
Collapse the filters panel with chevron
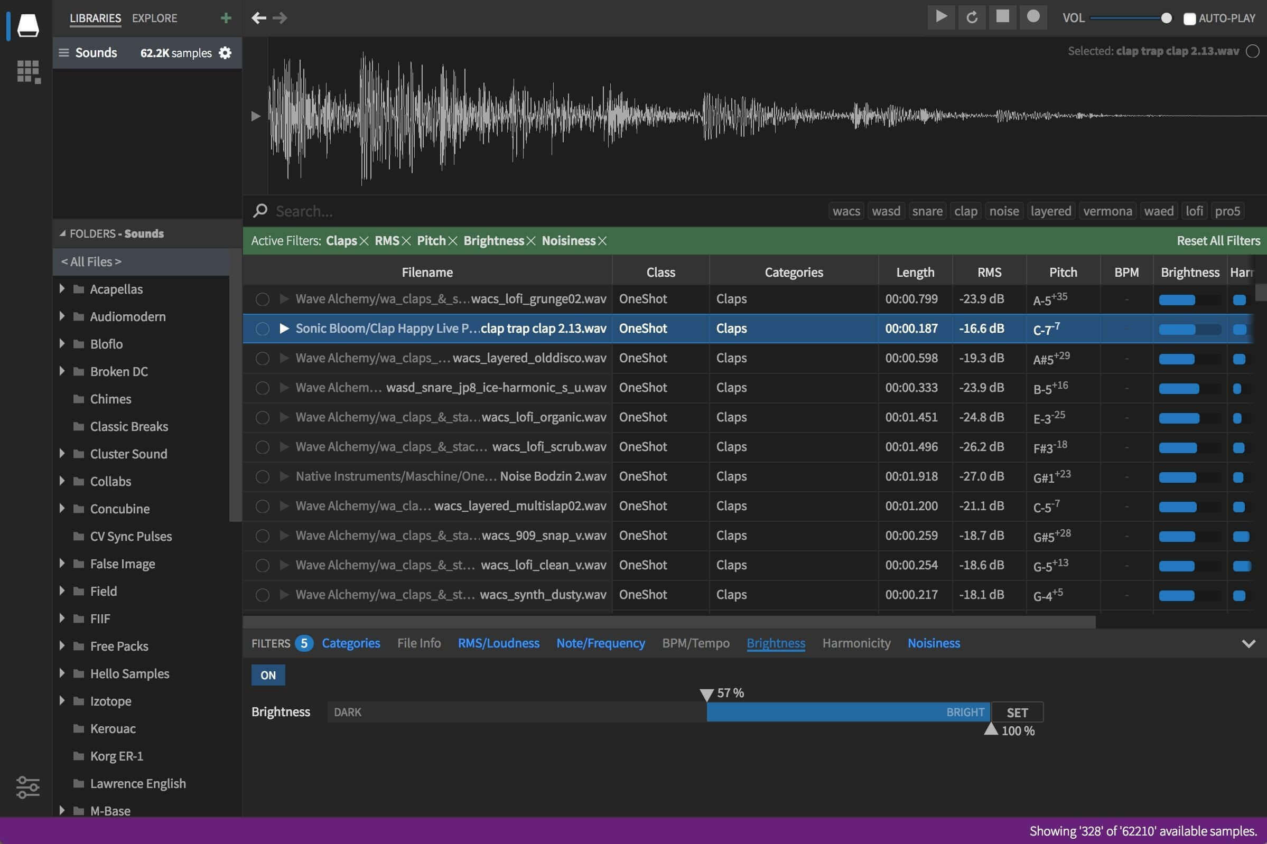click(x=1248, y=644)
